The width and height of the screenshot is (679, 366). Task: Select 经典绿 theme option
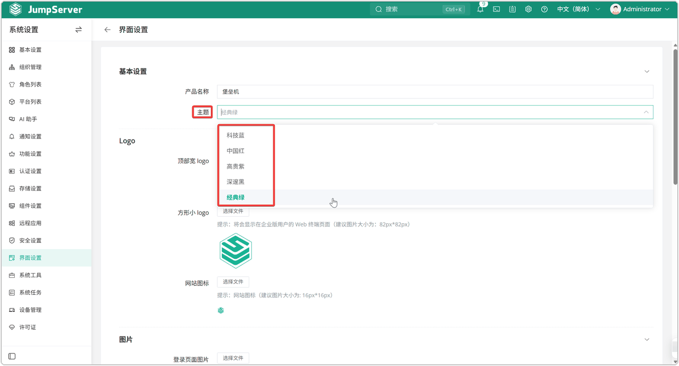pos(435,197)
